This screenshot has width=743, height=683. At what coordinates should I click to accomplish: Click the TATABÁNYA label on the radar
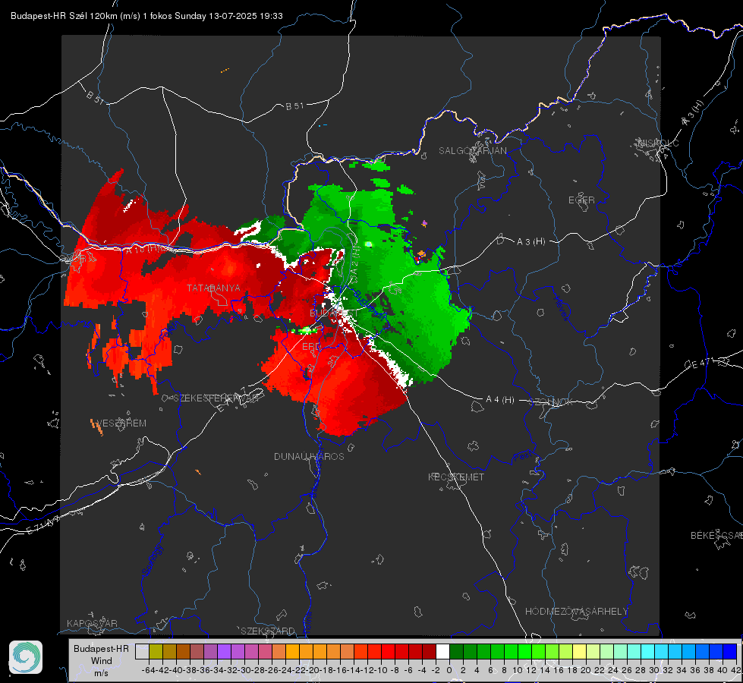tap(213, 288)
